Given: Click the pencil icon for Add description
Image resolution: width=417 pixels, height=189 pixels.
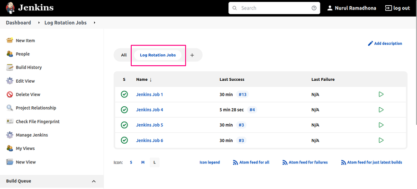Looking at the screenshot, I should [371, 43].
